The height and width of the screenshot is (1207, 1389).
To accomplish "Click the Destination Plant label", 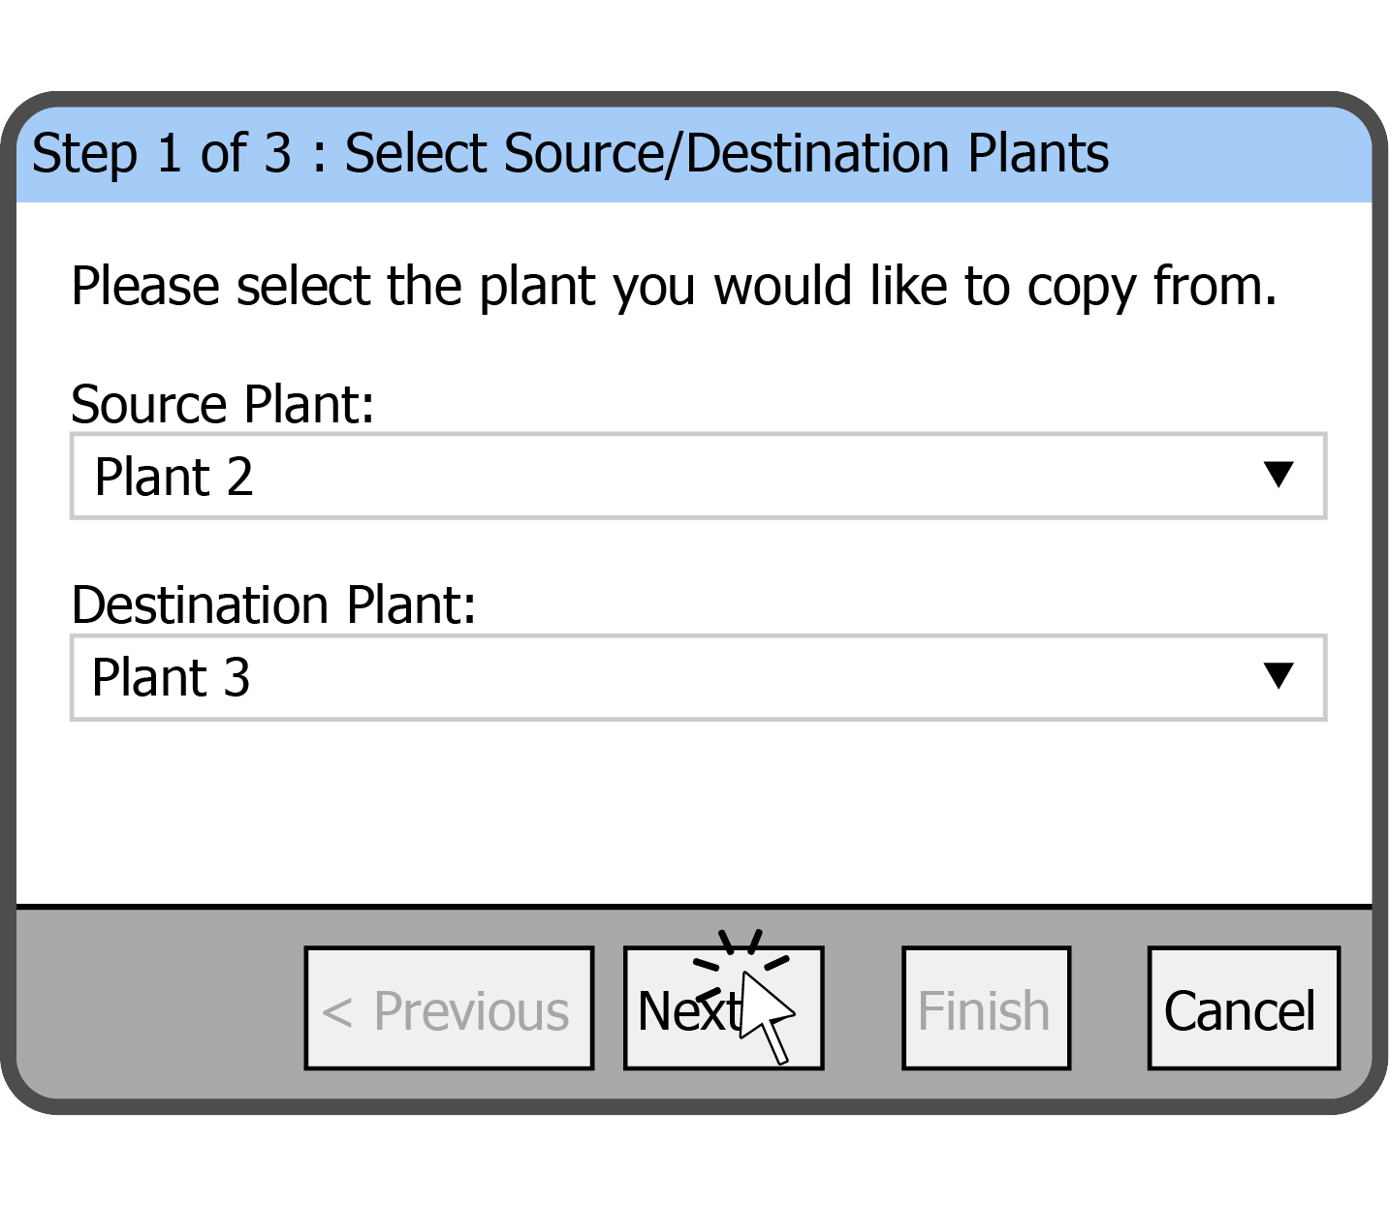I will pos(276,604).
